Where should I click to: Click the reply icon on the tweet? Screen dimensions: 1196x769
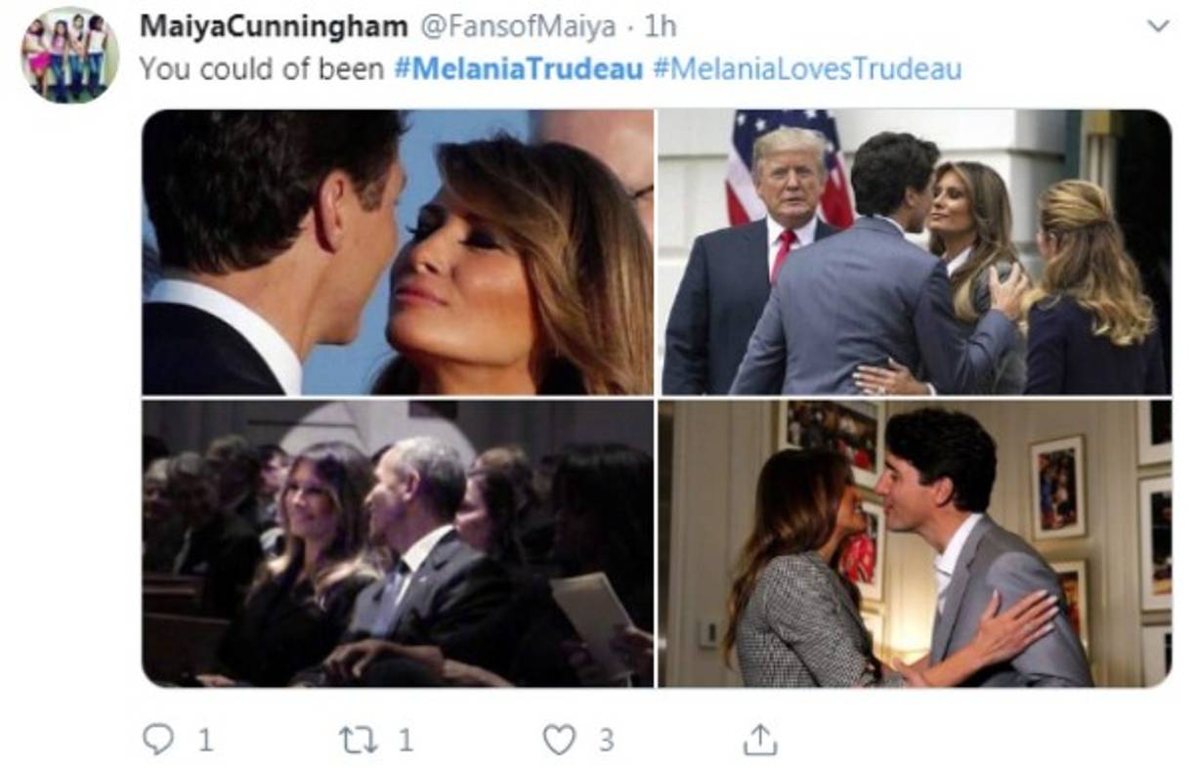click(x=157, y=741)
